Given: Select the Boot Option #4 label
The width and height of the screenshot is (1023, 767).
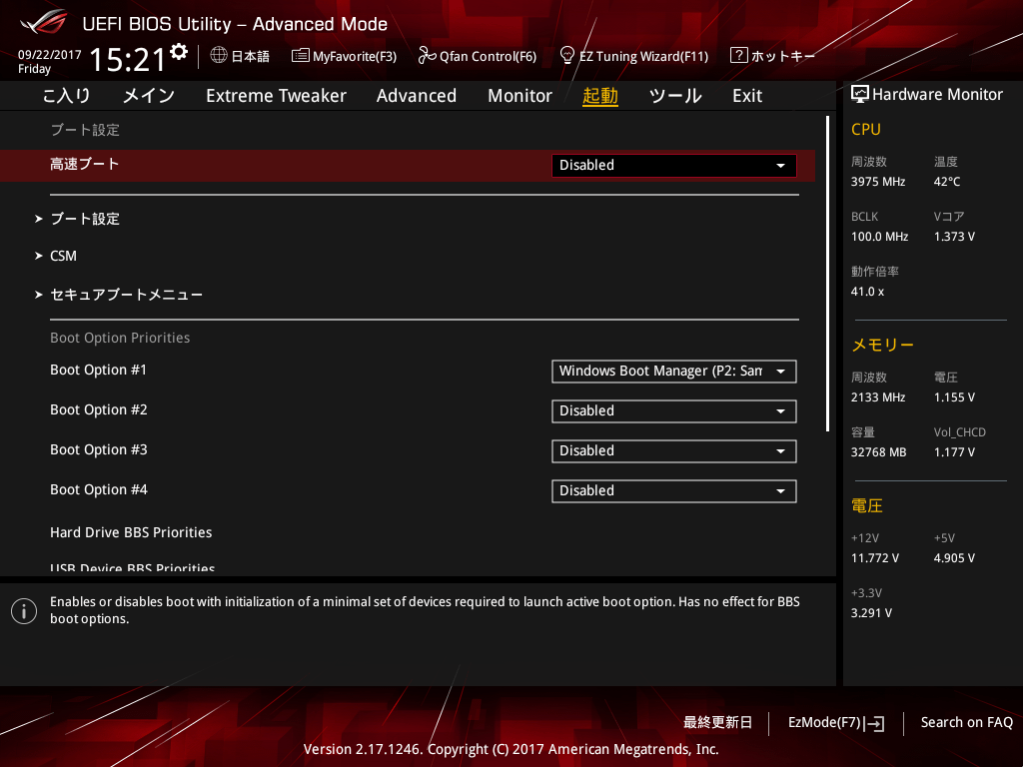Looking at the screenshot, I should pyautogui.click(x=99, y=489).
